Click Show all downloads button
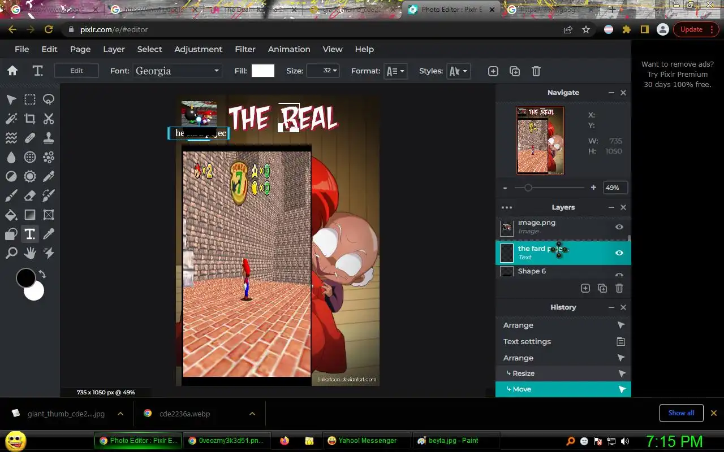 (681, 413)
